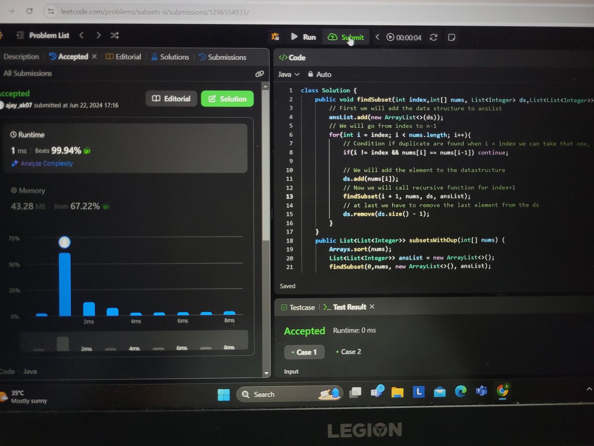The image size is (594, 446).
Task: Click the browser reload button
Action: click(x=30, y=11)
